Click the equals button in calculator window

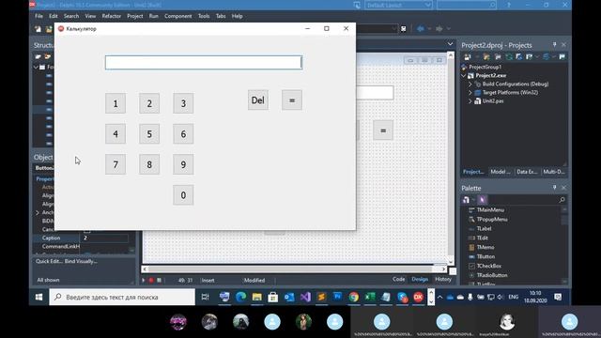tap(292, 100)
